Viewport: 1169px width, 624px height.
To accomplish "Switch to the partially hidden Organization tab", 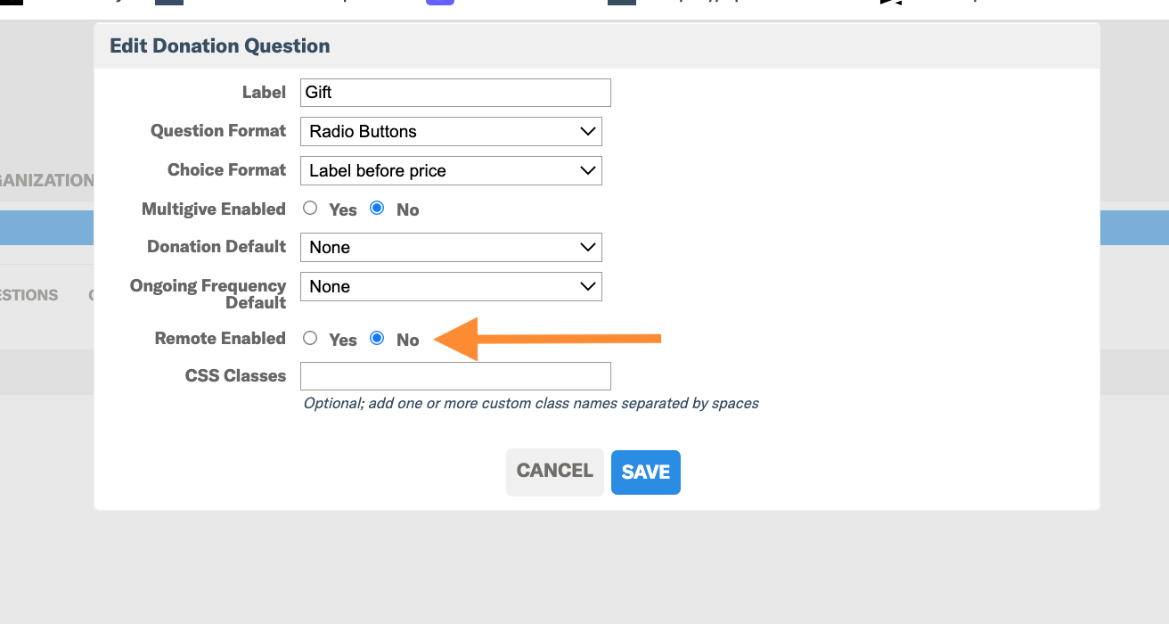I will (x=46, y=180).
